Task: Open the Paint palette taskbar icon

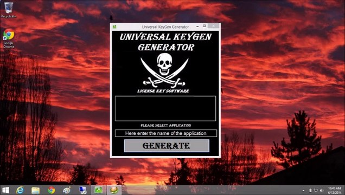Action: 67,190
